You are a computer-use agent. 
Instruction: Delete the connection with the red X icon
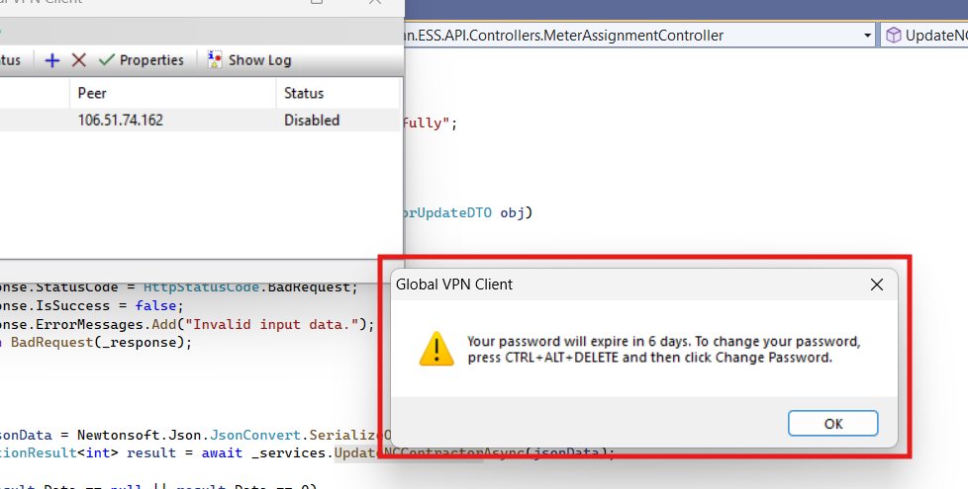click(78, 60)
